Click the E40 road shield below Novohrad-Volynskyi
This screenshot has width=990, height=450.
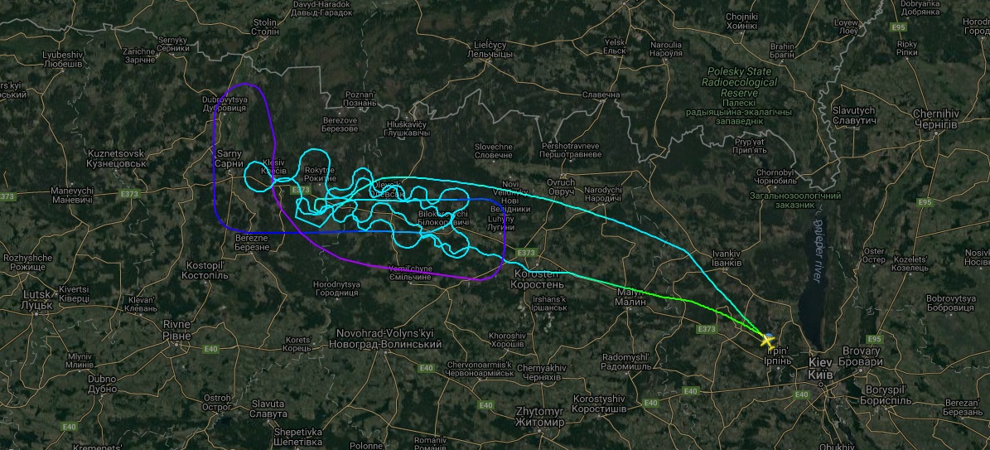point(426,368)
